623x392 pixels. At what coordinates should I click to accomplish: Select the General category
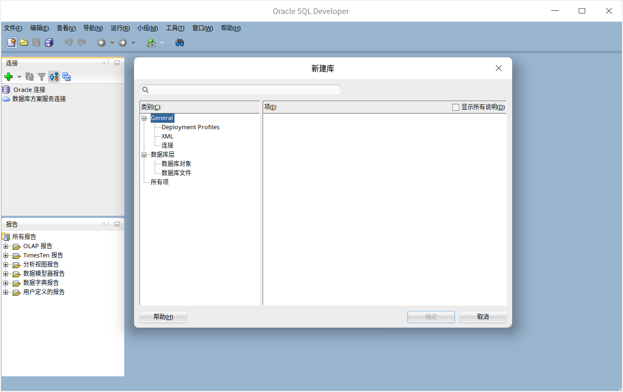click(162, 118)
